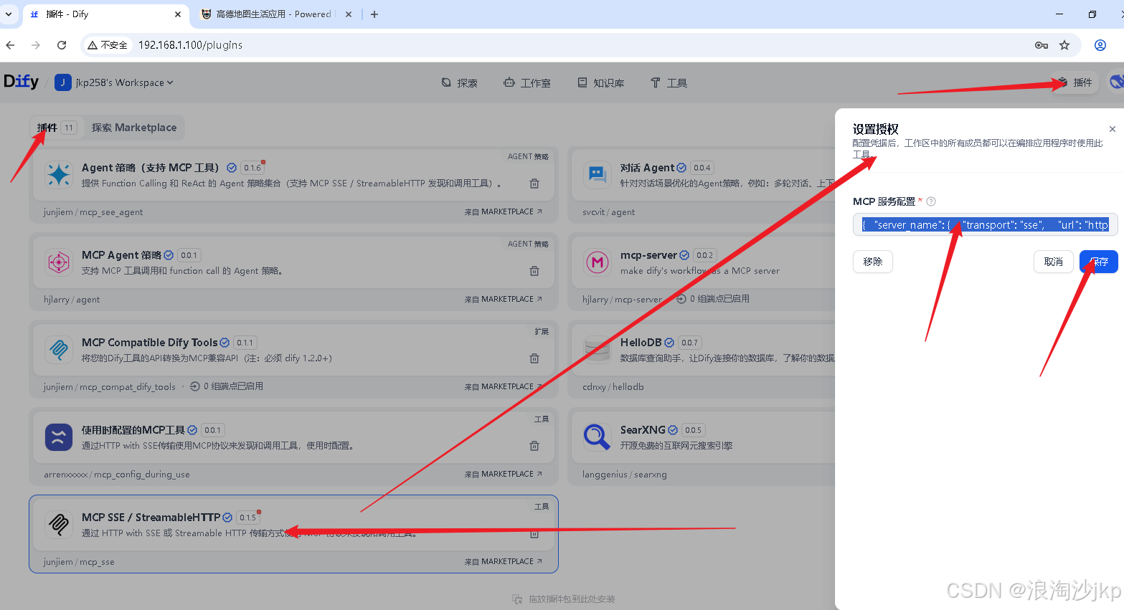Viewport: 1124px width, 610px height.
Task: Click the address bar URL 192.168.1.100/plugins
Action: point(190,45)
